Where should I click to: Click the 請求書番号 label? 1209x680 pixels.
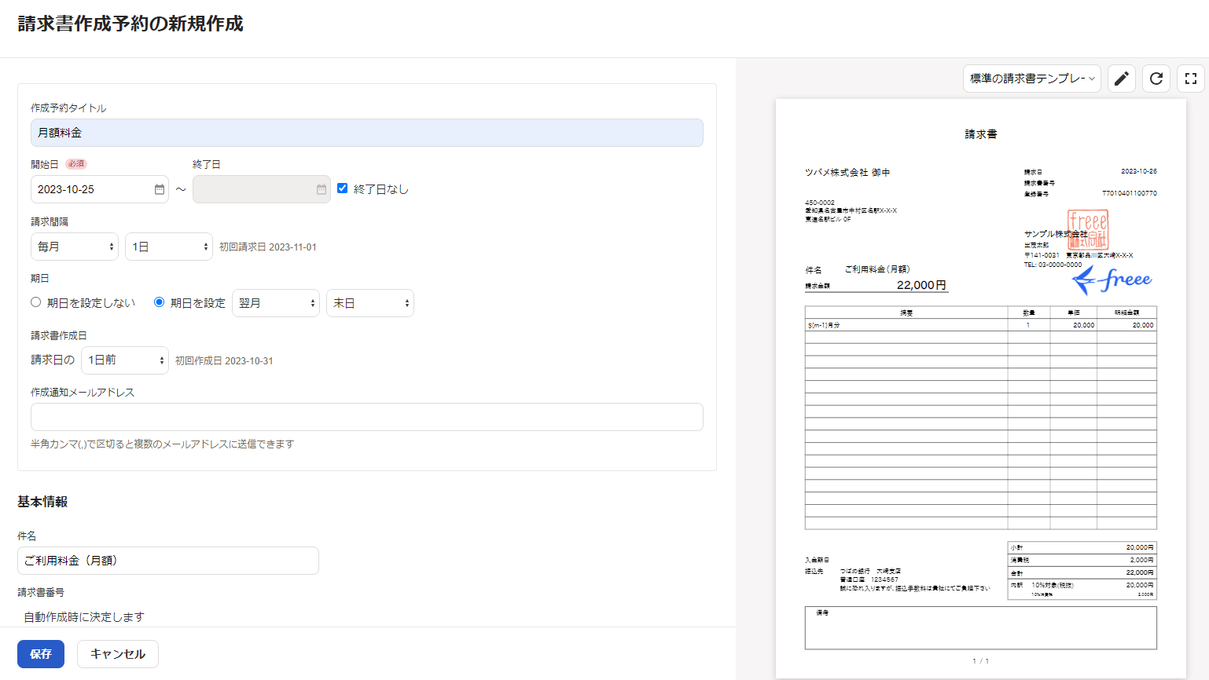[x=41, y=593]
